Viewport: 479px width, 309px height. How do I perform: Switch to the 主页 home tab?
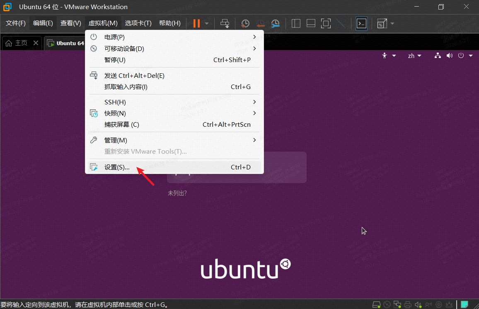point(17,43)
